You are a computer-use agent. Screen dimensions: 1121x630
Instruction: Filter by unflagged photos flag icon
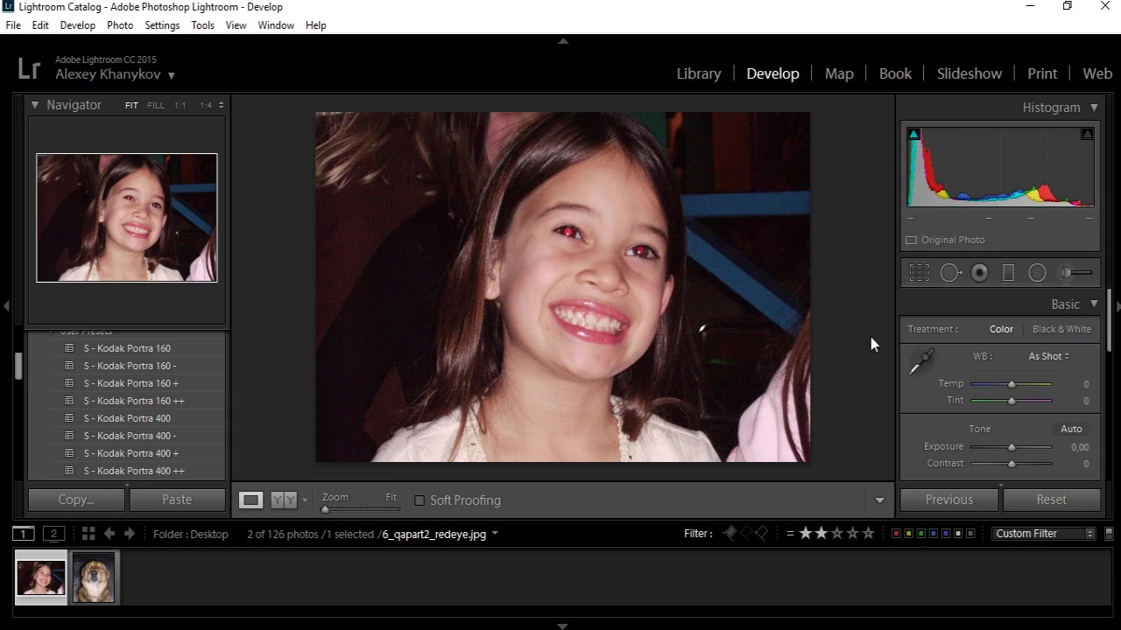746,534
